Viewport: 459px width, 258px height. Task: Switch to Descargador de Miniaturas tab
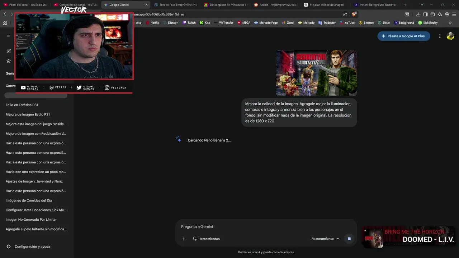click(x=225, y=5)
